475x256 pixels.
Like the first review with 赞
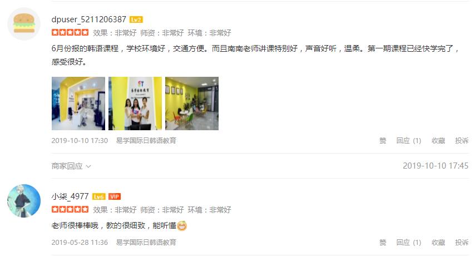(383, 141)
